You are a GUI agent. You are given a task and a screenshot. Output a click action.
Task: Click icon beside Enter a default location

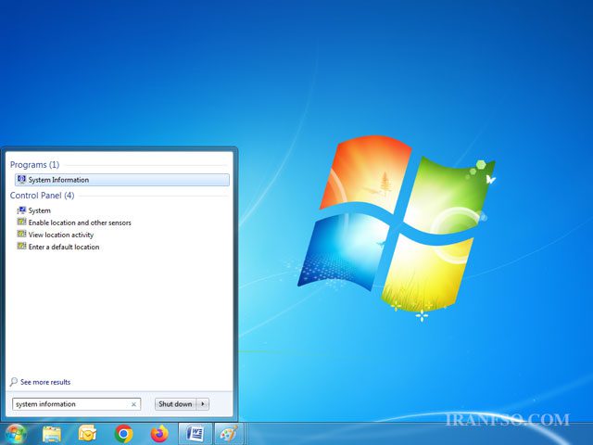point(21,247)
